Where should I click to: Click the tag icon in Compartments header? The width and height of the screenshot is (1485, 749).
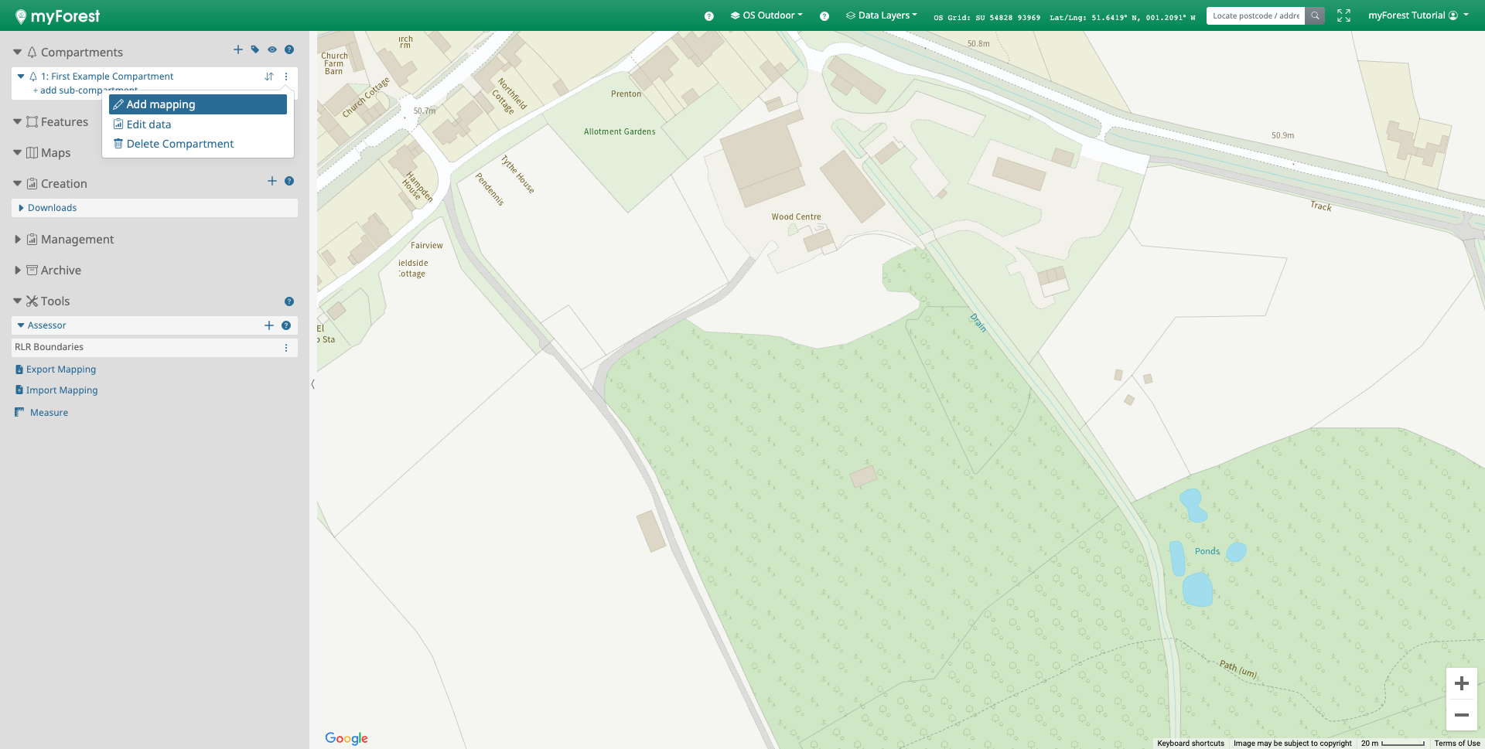(255, 49)
